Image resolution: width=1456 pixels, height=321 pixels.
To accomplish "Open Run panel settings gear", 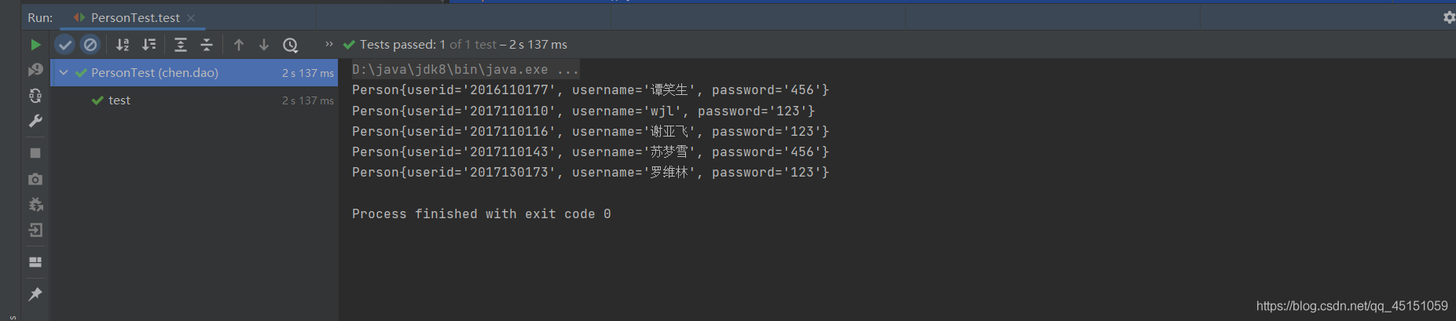I will (1449, 16).
